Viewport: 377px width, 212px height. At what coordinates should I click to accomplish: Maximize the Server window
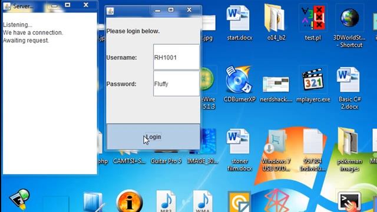coord(68,5)
